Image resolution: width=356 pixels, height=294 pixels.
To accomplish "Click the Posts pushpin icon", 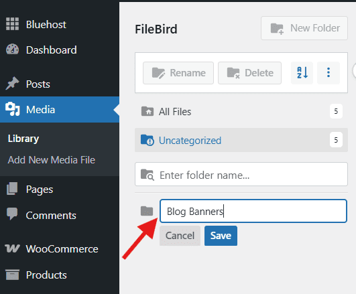I will coord(12,83).
